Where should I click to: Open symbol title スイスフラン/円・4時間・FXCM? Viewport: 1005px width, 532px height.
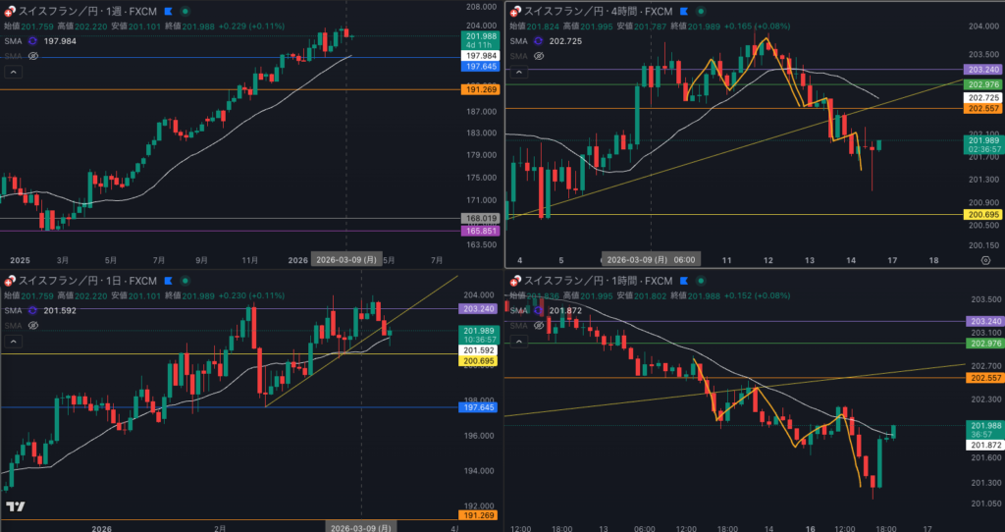pos(599,12)
